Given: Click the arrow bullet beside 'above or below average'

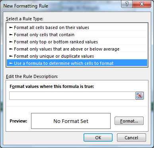Looking at the screenshot, I should pyautogui.click(x=11, y=49).
